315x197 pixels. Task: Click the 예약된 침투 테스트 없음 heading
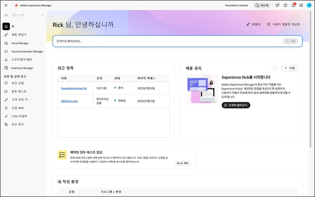pos(86,152)
